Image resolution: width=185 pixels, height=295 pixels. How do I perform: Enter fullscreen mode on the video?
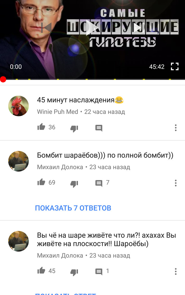pyautogui.click(x=174, y=67)
